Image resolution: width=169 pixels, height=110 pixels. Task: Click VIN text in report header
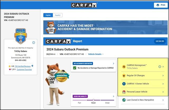click(x=72, y=54)
